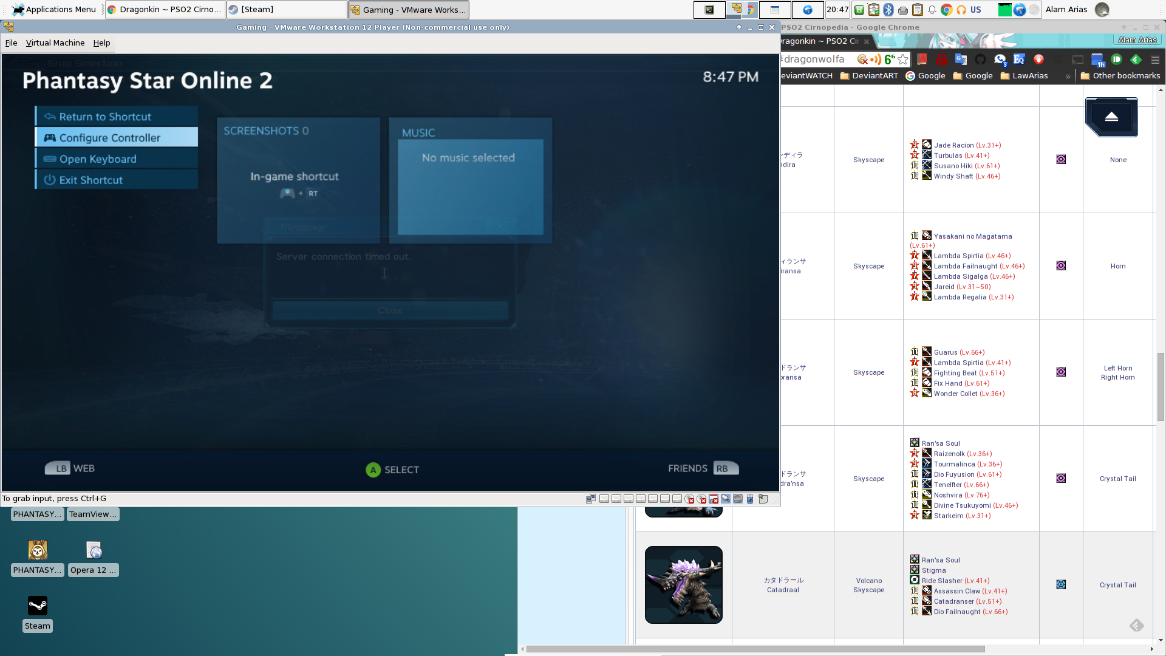Click the terminal workspace icon in panel
Screen dimensions: 1166x656
(x=709, y=10)
